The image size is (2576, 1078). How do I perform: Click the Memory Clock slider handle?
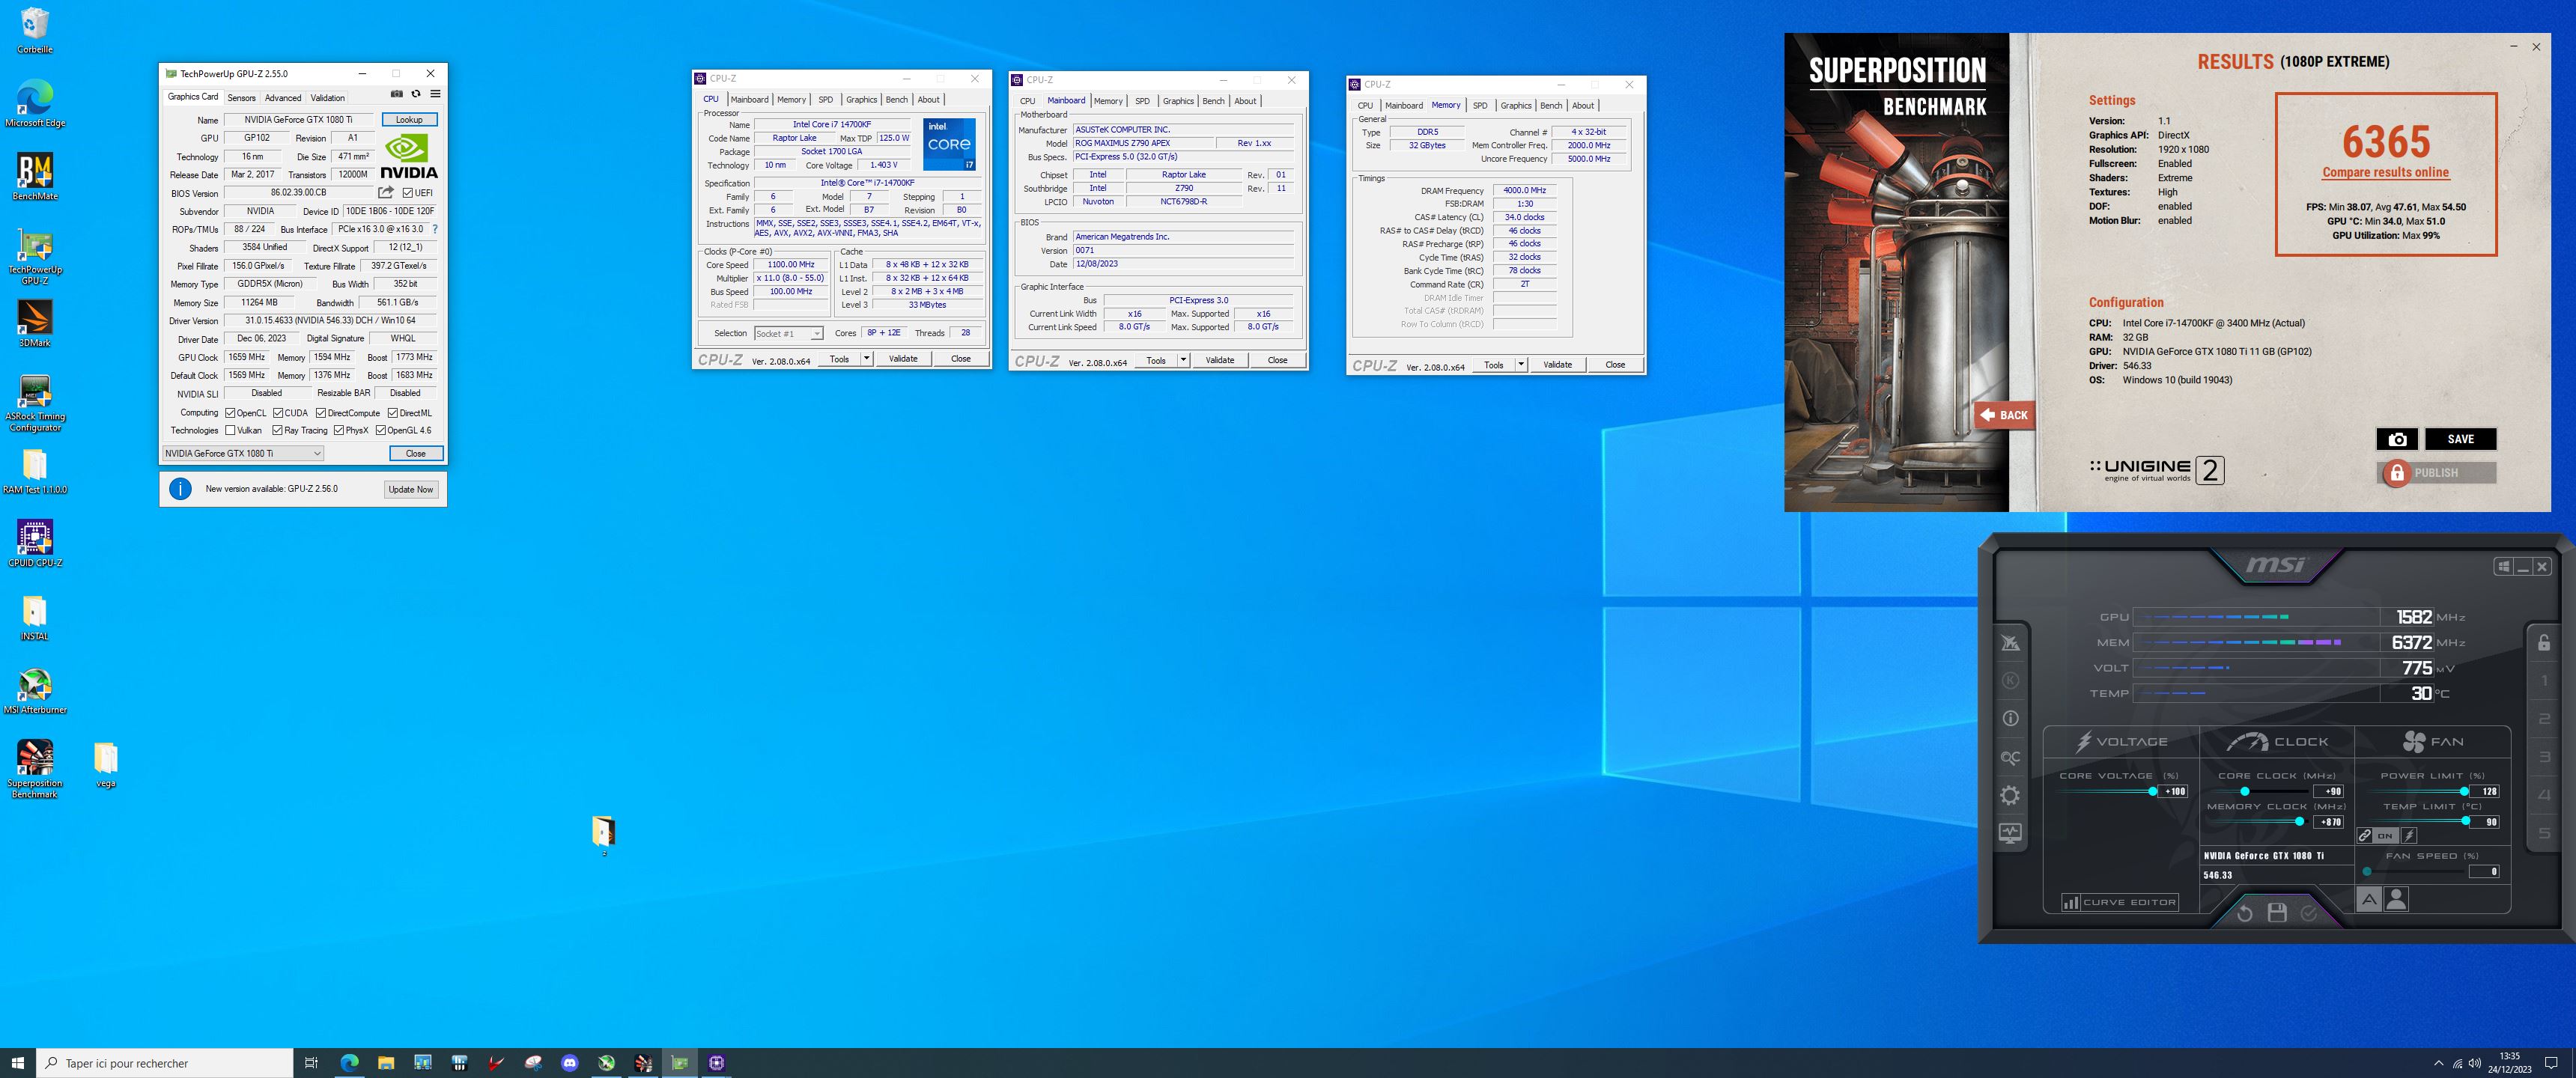click(x=2299, y=821)
